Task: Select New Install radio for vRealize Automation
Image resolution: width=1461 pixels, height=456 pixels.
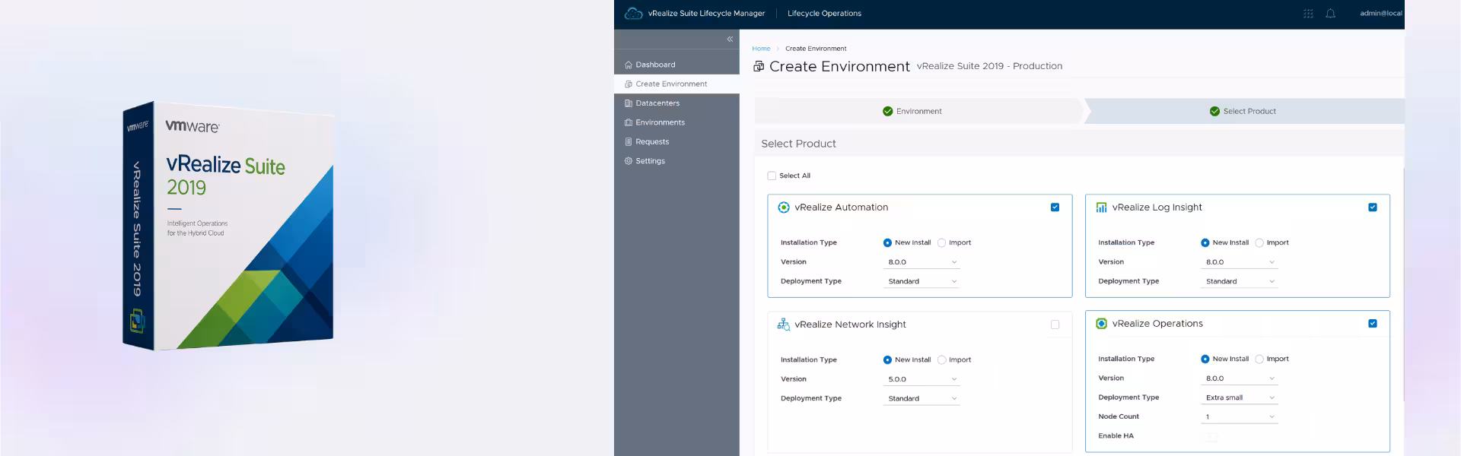Action: pyautogui.click(x=887, y=243)
